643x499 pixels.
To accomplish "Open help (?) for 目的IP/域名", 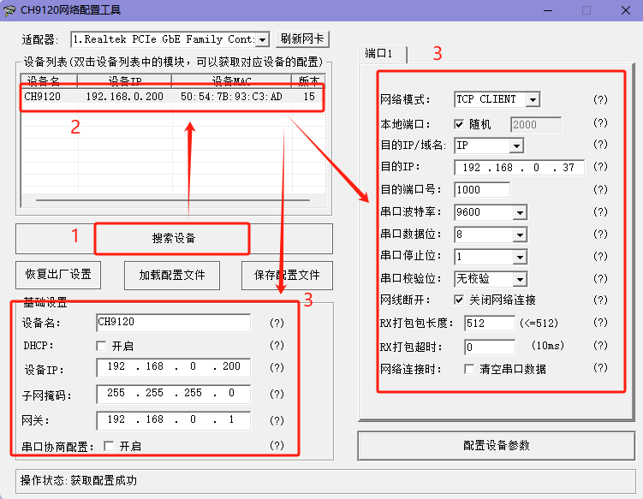I will pos(600,145).
